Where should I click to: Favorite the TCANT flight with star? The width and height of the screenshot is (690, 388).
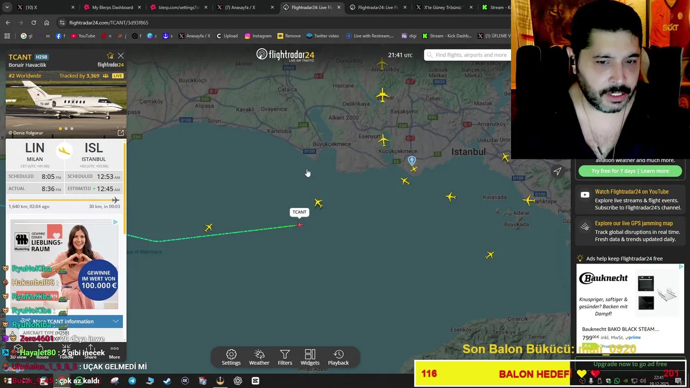(x=110, y=56)
